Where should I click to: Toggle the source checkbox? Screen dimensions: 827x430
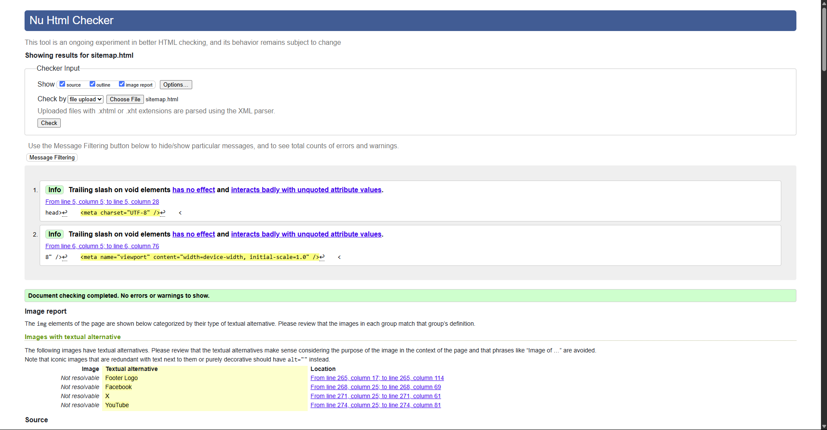[x=62, y=84]
